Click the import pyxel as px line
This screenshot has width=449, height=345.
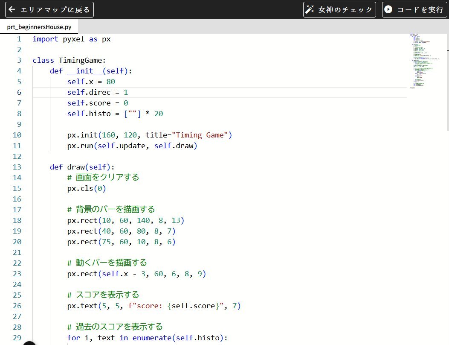point(72,39)
